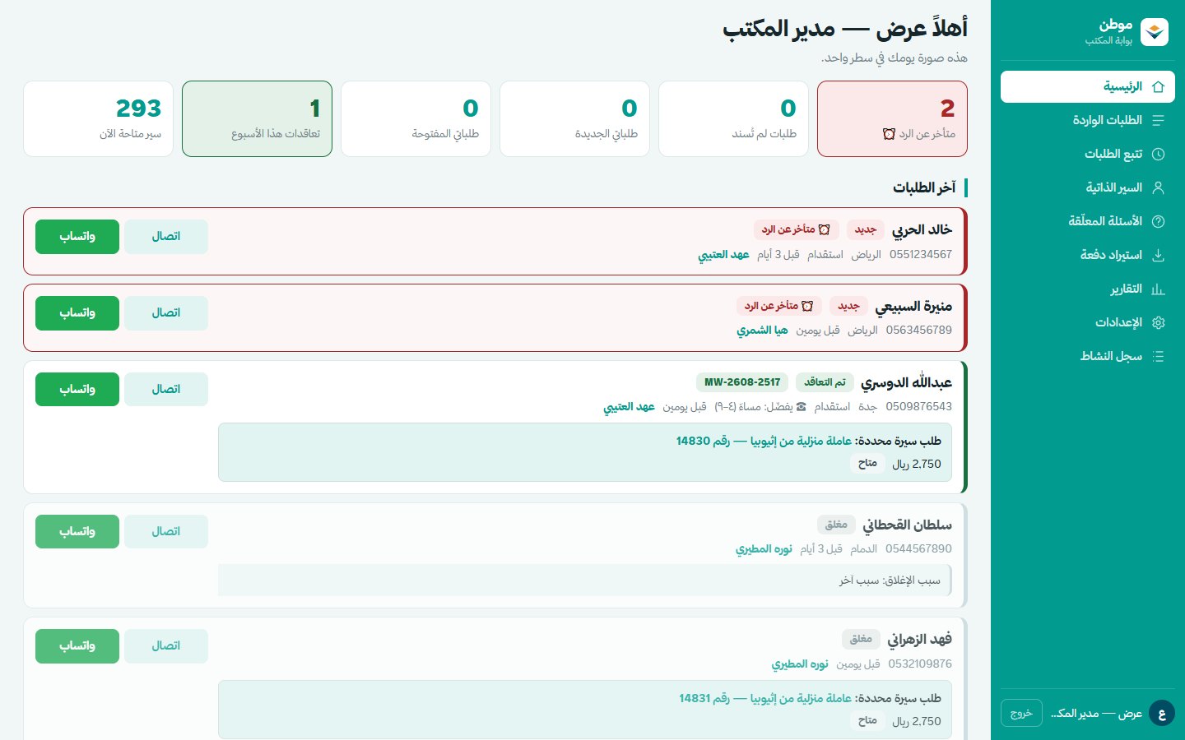The image size is (1185, 740).
Task: Click the user avatar ع in sidebar
Action: tap(1162, 713)
